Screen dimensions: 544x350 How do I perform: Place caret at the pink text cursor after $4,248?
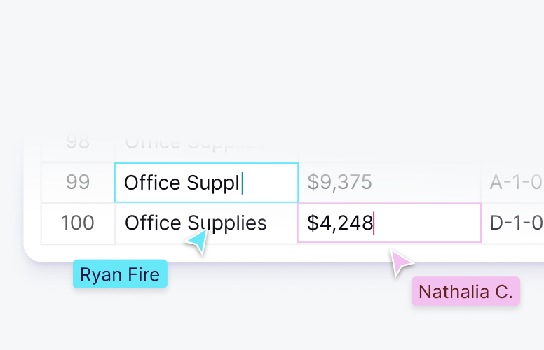point(374,223)
